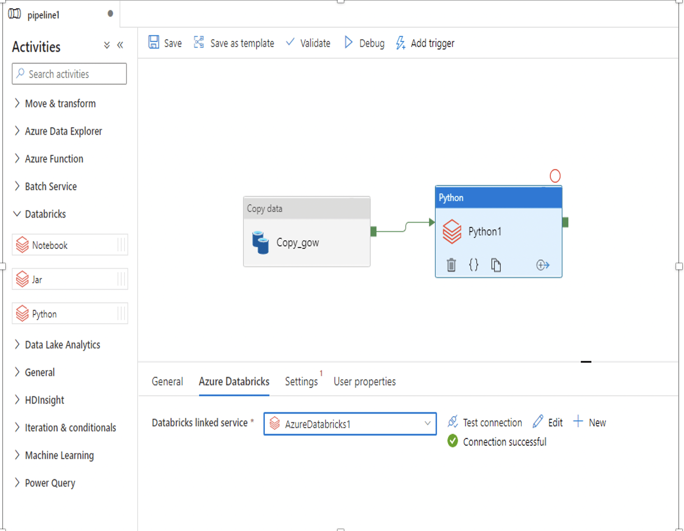The height and width of the screenshot is (531, 684).
Task: Click the Python activity blue header
Action: coord(499,197)
